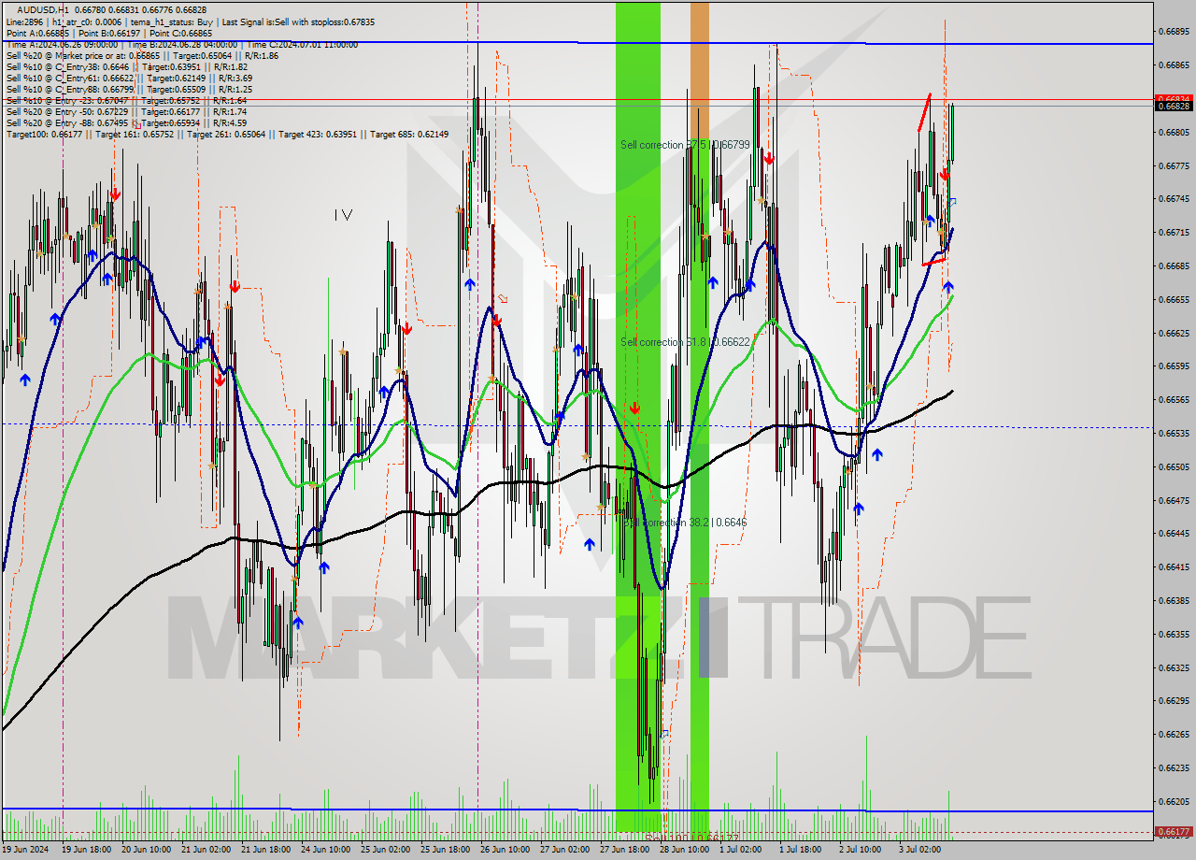Click the '26 Jun 10:00' time axis label
1196x860 pixels.
(505, 850)
